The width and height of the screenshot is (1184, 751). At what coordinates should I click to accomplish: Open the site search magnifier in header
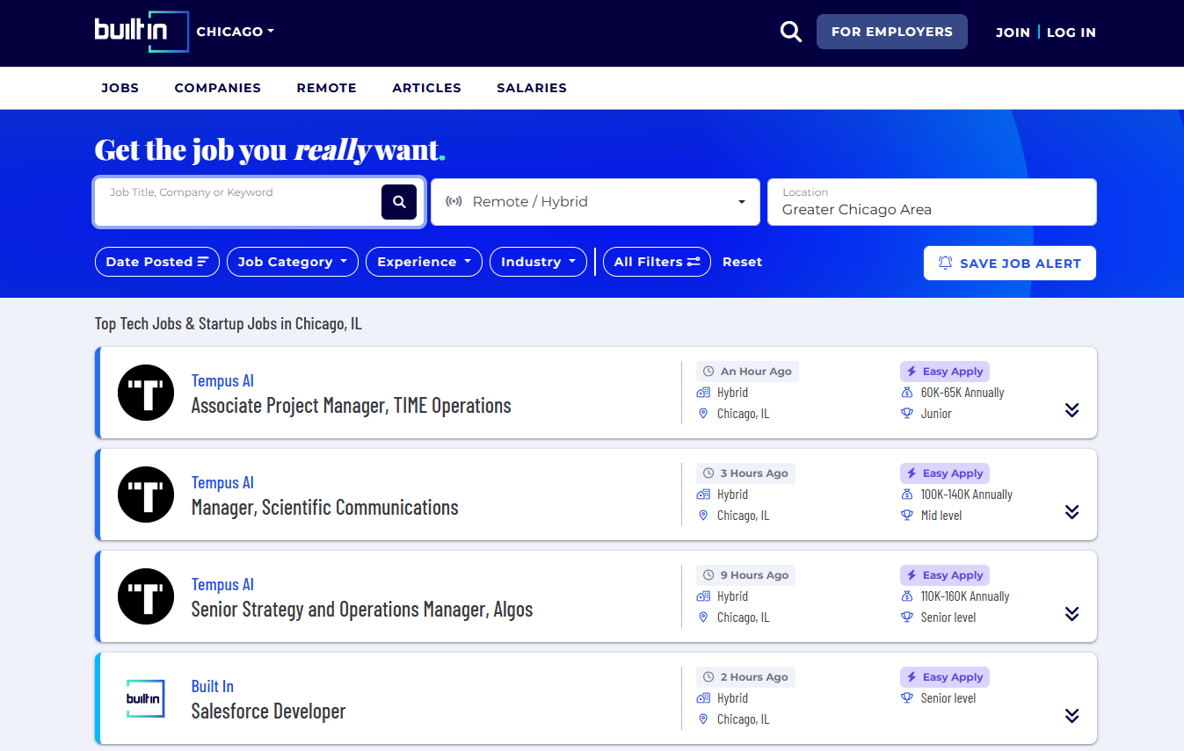pos(791,32)
